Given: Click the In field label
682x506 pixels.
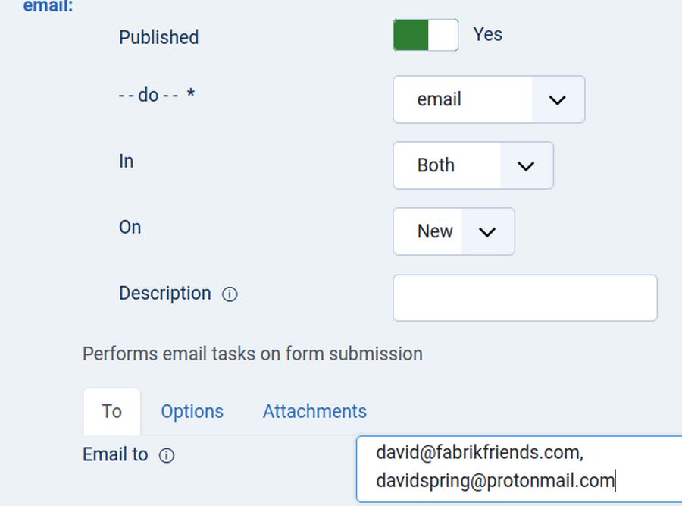Looking at the screenshot, I should coord(126,161).
